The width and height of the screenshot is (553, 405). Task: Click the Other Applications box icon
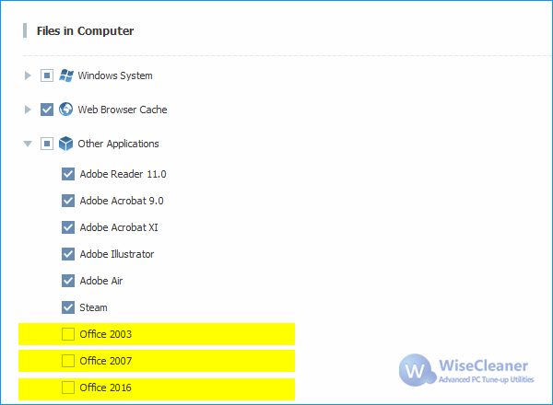click(66, 144)
